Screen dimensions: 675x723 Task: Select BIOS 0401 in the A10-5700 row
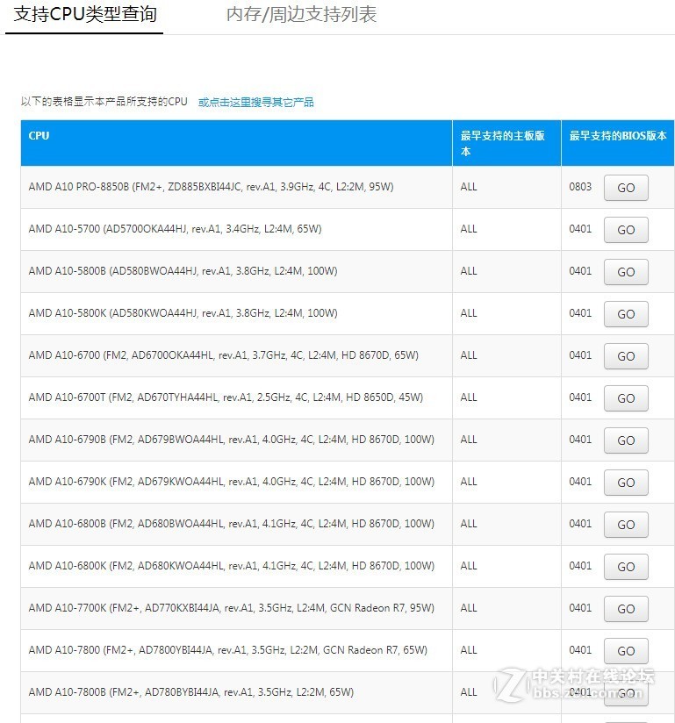point(580,229)
